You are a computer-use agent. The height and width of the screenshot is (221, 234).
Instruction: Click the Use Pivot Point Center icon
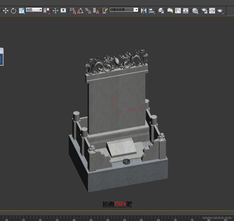[x=46, y=11]
